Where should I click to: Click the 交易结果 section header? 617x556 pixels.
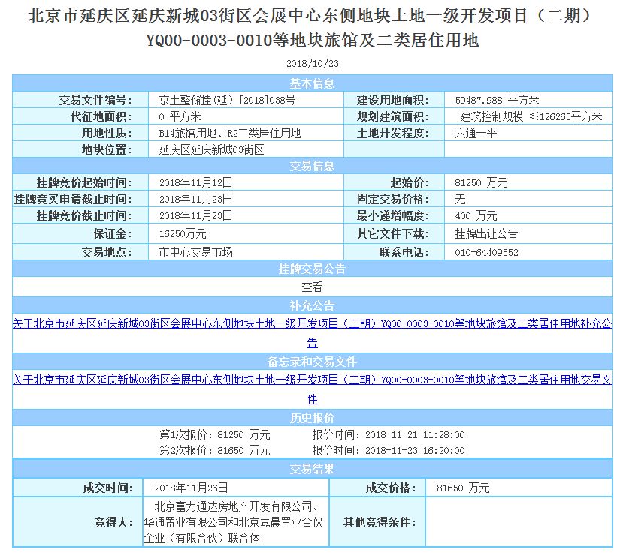[312, 469]
